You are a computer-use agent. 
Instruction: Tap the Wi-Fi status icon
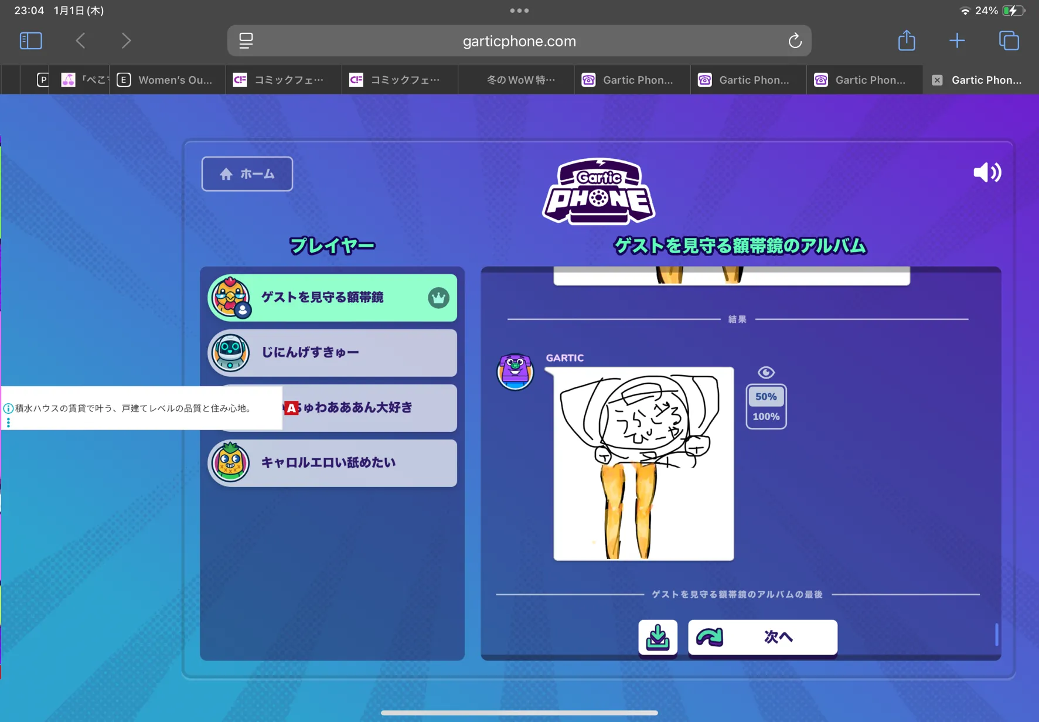(x=965, y=11)
